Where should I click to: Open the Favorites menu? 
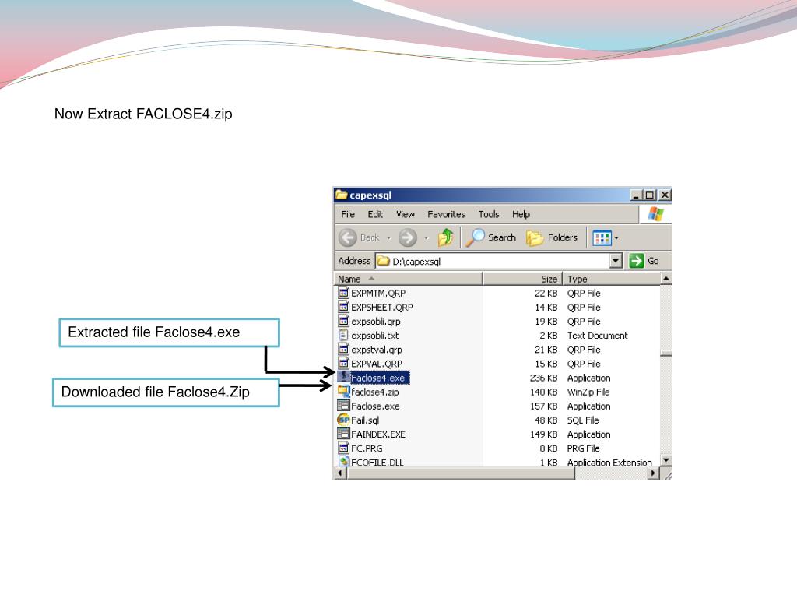[x=446, y=214]
